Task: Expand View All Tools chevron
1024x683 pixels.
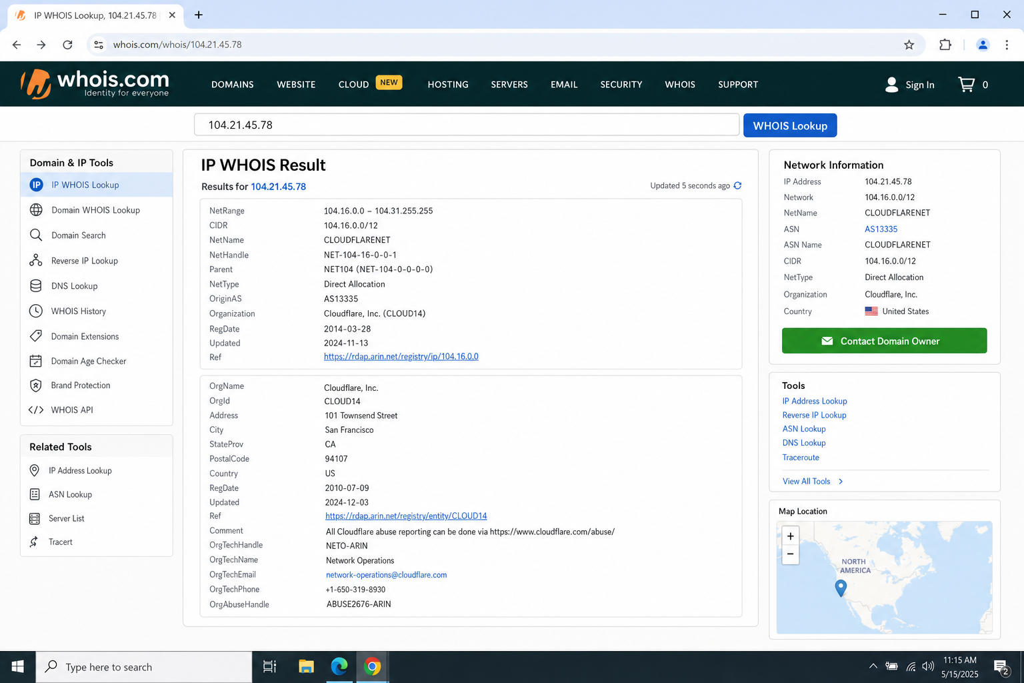Action: [841, 482]
